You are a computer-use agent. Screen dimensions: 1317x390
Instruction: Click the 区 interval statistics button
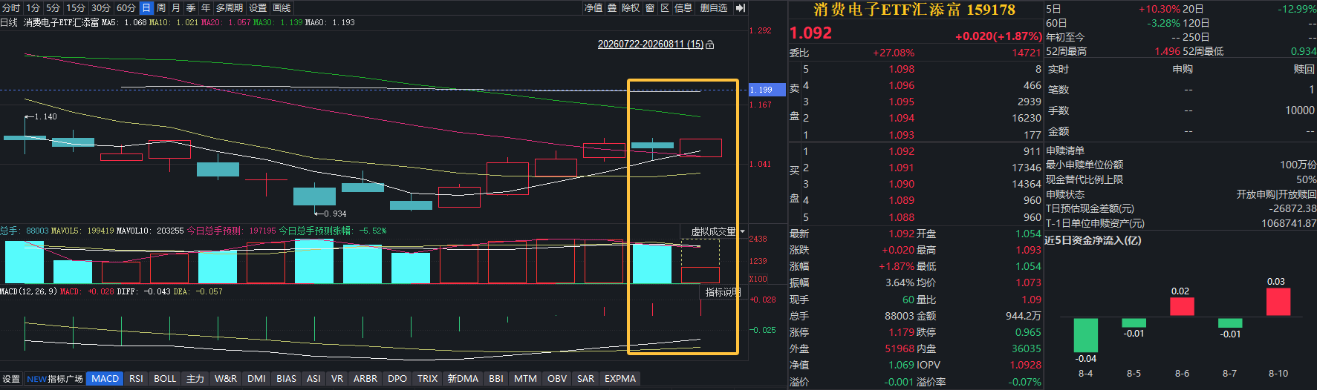click(x=665, y=7)
